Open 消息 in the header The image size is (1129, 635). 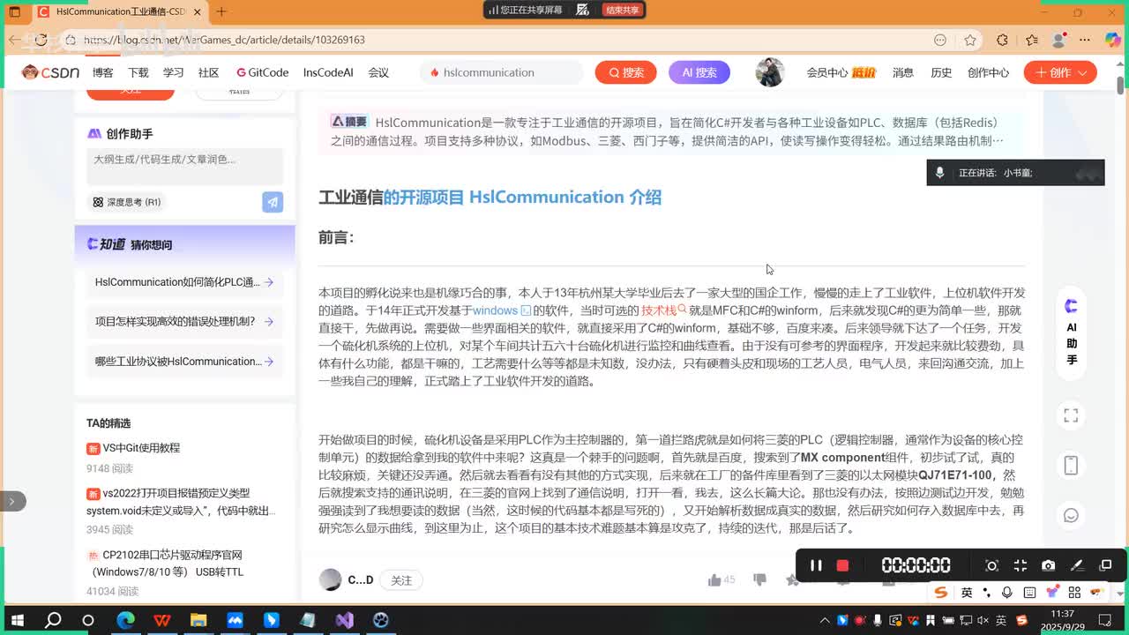[x=902, y=72]
